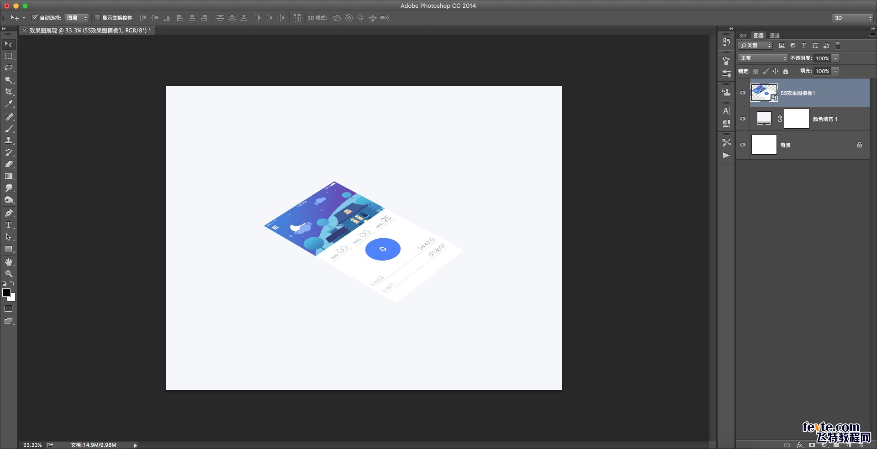Hide the 背景 layer

click(x=743, y=145)
